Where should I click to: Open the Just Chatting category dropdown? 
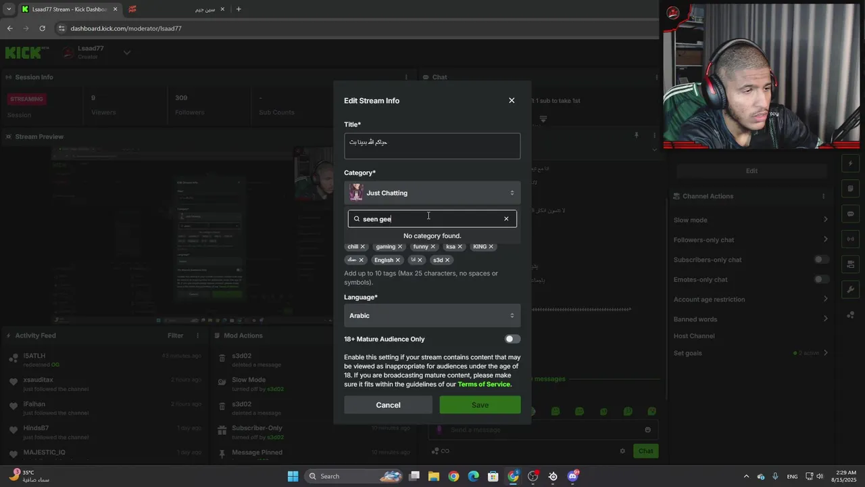(432, 193)
